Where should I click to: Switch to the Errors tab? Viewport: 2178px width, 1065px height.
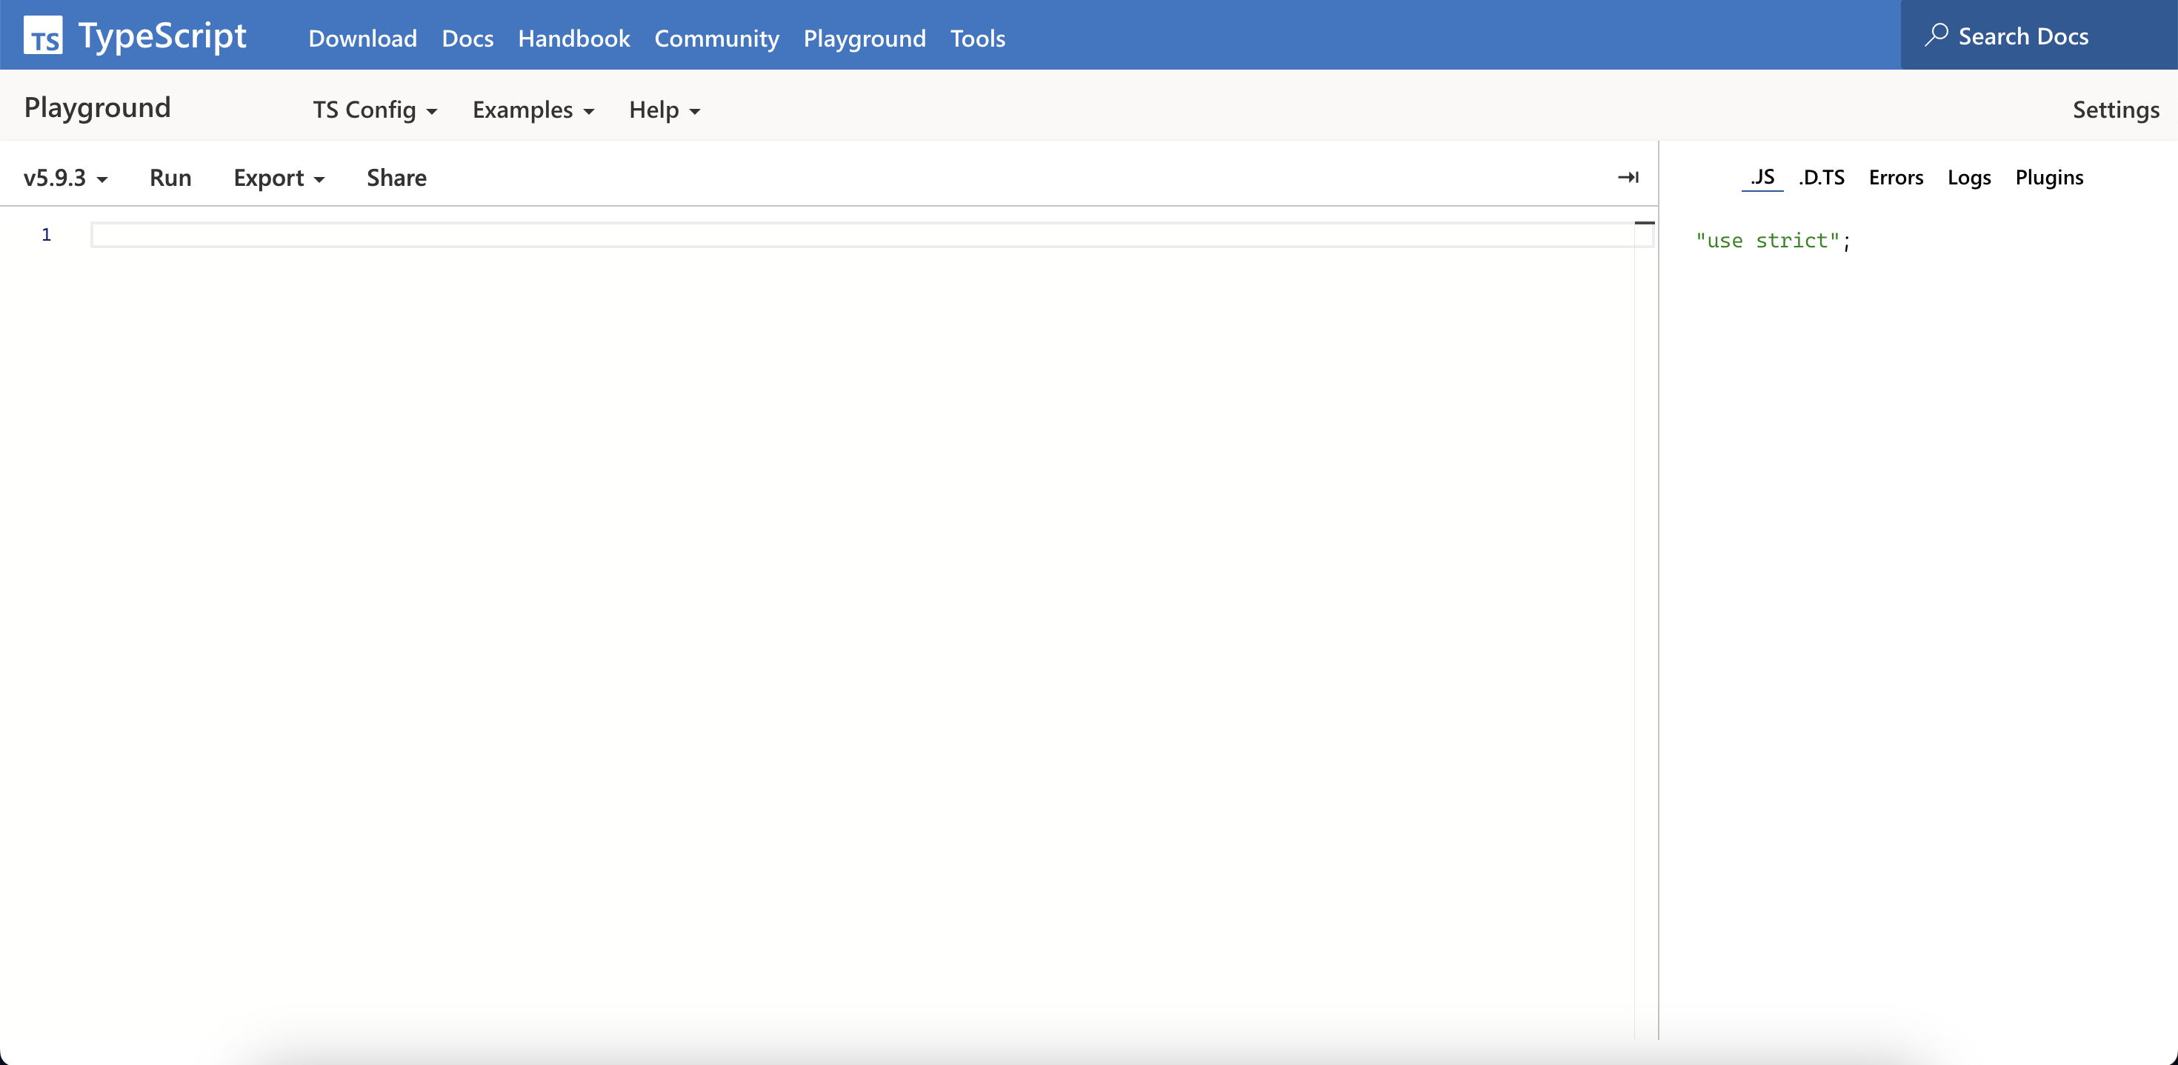click(1896, 178)
